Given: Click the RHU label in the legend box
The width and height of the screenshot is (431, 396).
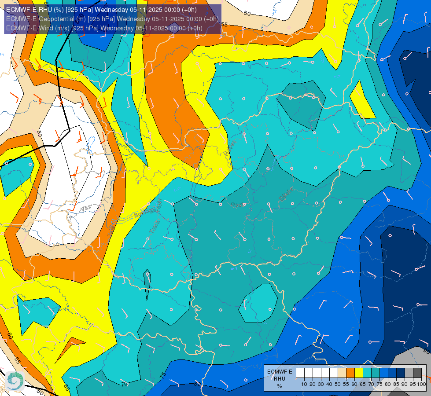Looking at the screenshot, I should click(280, 379).
